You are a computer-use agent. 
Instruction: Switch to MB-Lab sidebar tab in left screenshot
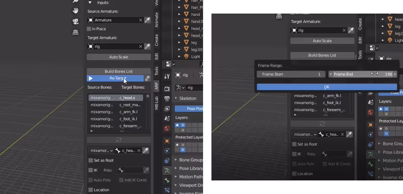[x=156, y=103]
